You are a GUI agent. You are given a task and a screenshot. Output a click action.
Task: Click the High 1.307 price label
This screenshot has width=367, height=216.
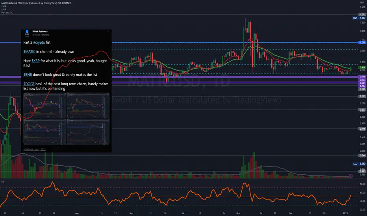pos(359,18)
